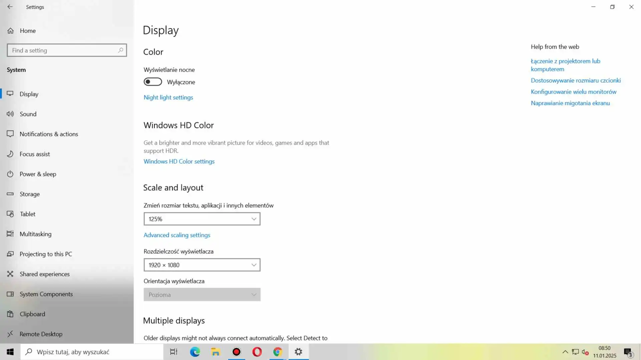
Task: Open the 1920 × 1080 resolution dropdown
Action: coord(202,265)
